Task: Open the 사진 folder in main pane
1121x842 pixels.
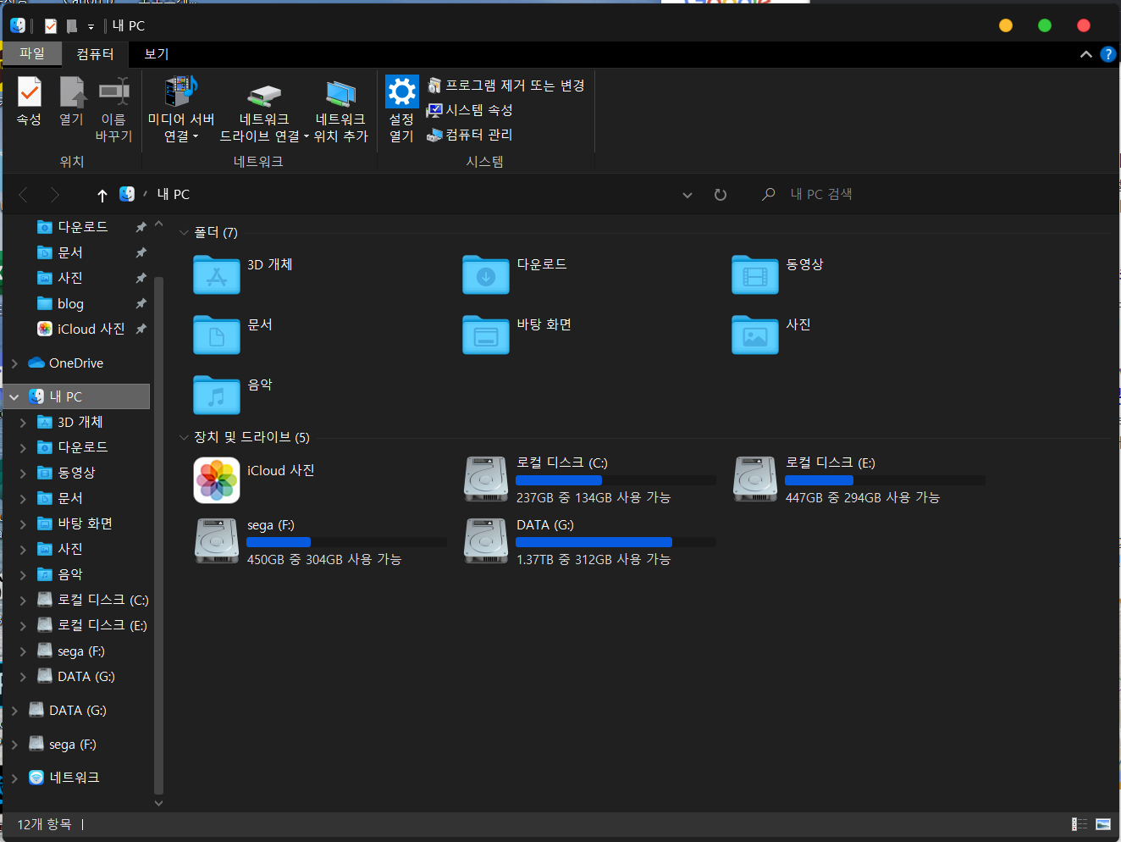Action: pyautogui.click(x=755, y=335)
